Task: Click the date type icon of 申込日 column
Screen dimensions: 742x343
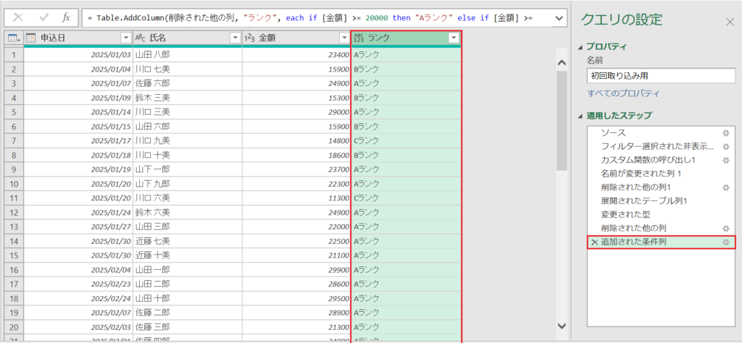Action: pos(30,38)
